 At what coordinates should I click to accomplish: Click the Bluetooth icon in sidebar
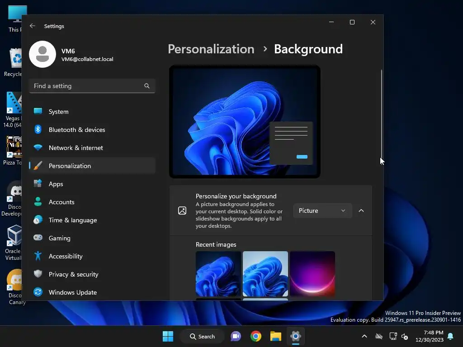coord(38,130)
